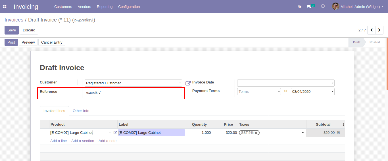Expand the Customer dropdown
The image size is (388, 161).
[180, 83]
